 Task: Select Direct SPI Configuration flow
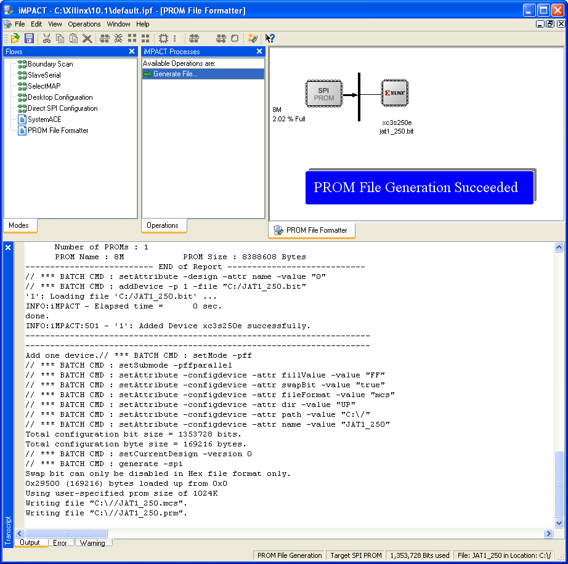point(63,108)
